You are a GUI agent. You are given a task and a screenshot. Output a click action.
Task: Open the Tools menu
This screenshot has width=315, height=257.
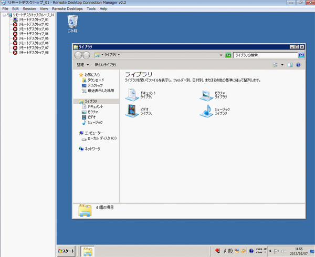coord(91,8)
